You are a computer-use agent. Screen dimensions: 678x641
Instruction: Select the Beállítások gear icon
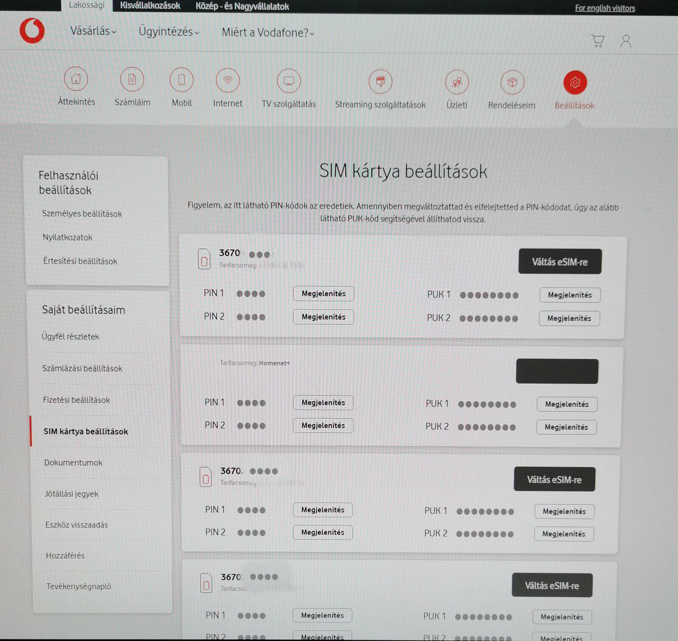575,82
